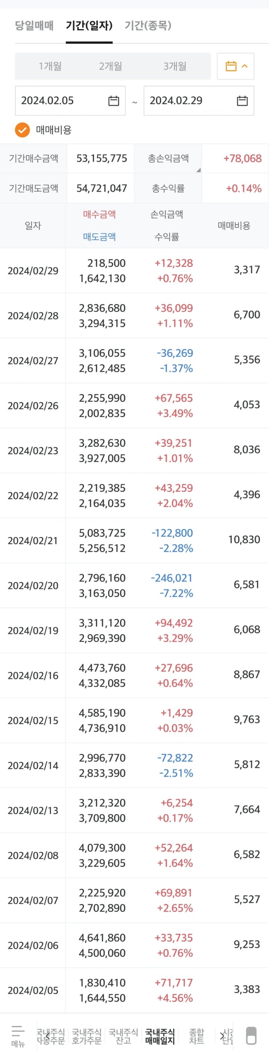
Task: Uncheck the 매매비용 checkbox
Action: [x=22, y=130]
